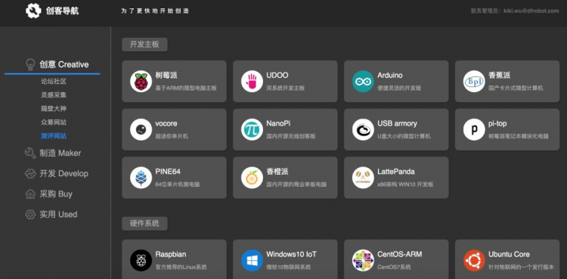567x279 pixels.
Task: Click the 硬件系统 category label
Action: pos(144,223)
